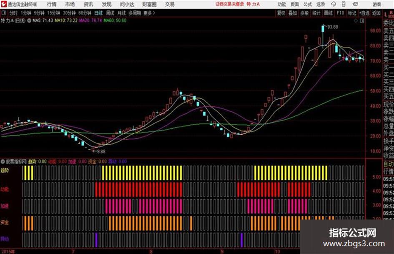394x254 pixels.
Task: Open the 公式 menu
Action: (x=308, y=4)
